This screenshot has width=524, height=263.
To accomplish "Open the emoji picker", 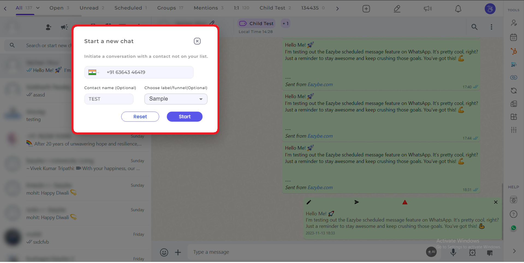I will (x=164, y=252).
